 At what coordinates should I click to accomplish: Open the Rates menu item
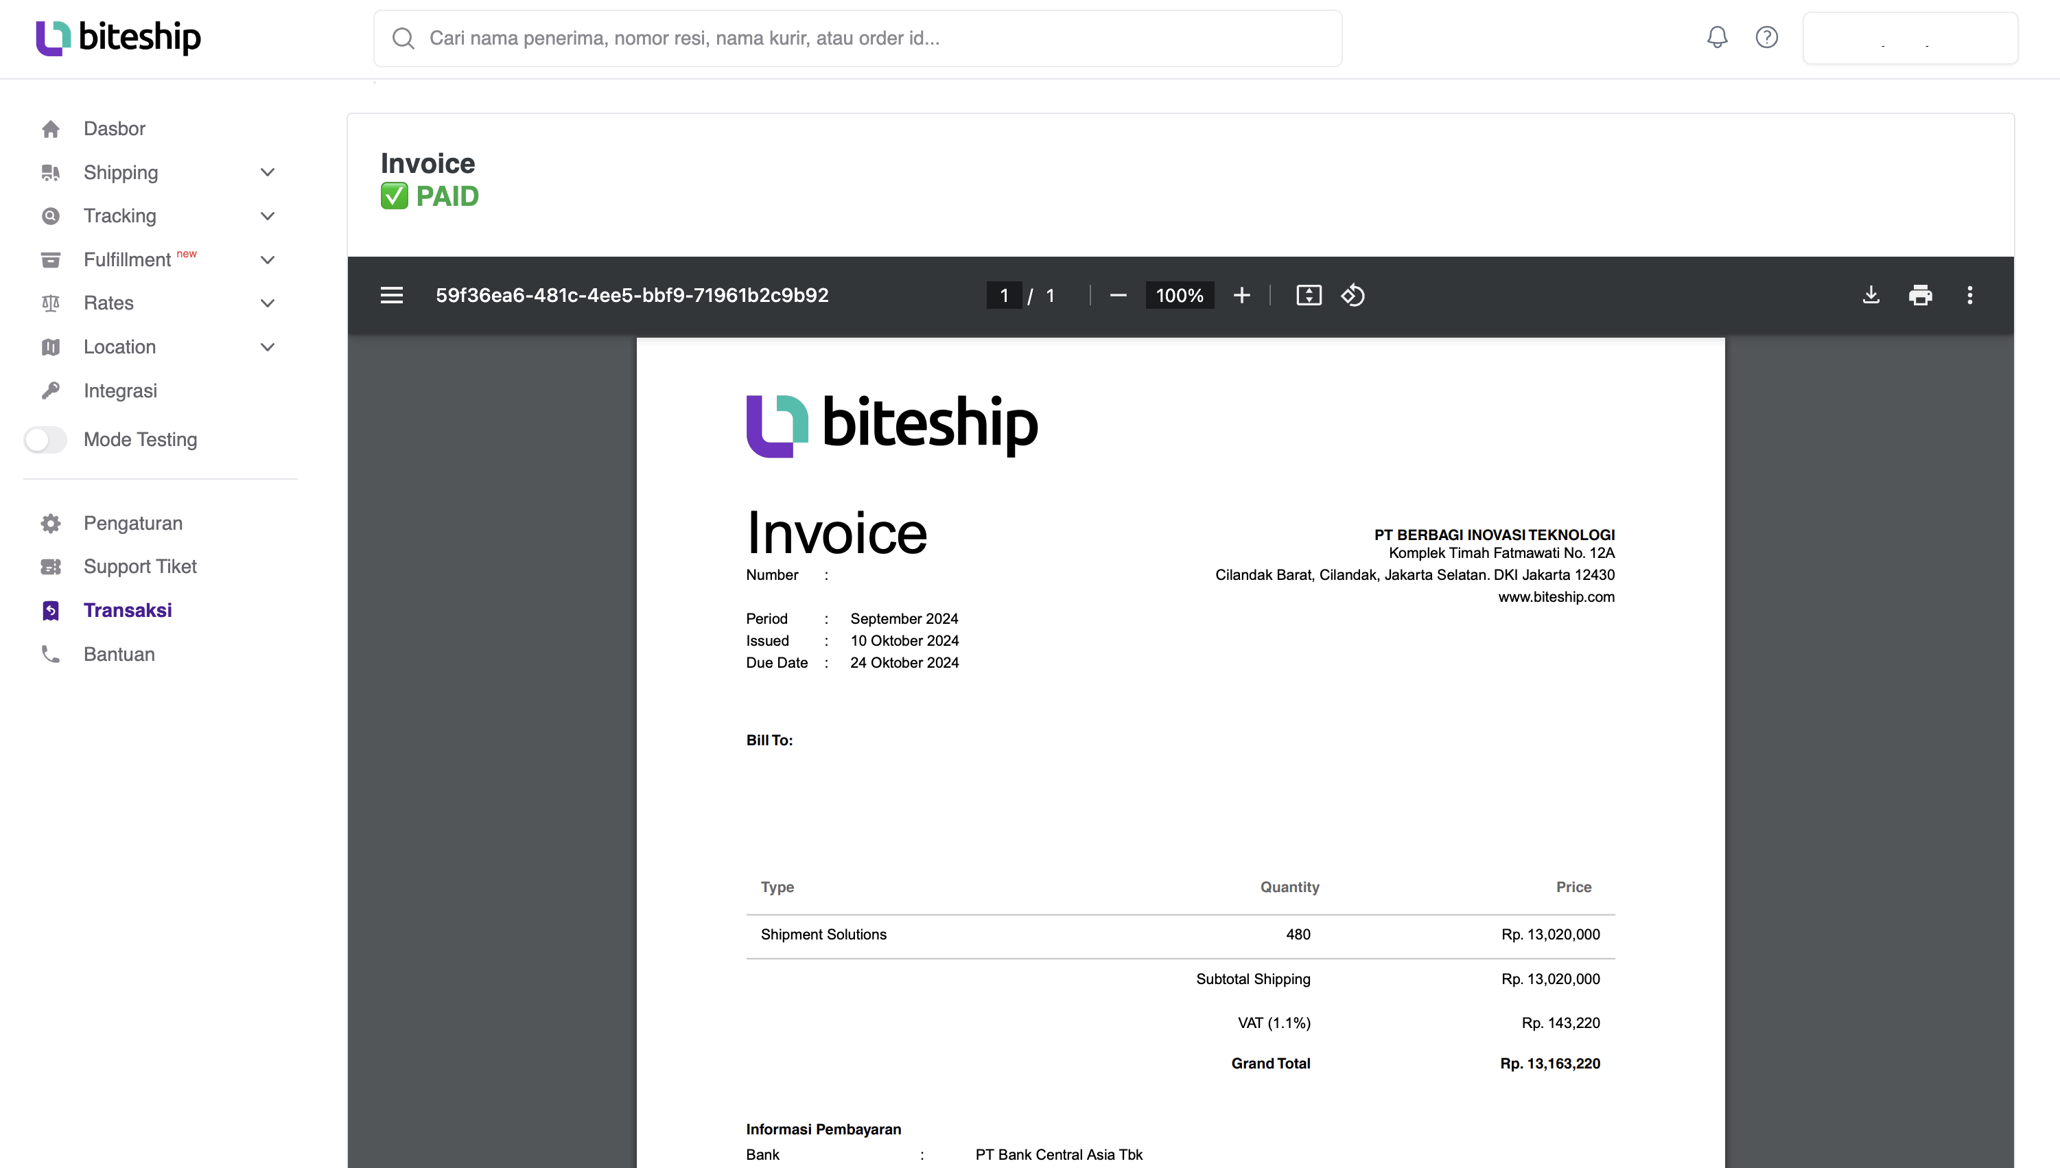(x=109, y=303)
